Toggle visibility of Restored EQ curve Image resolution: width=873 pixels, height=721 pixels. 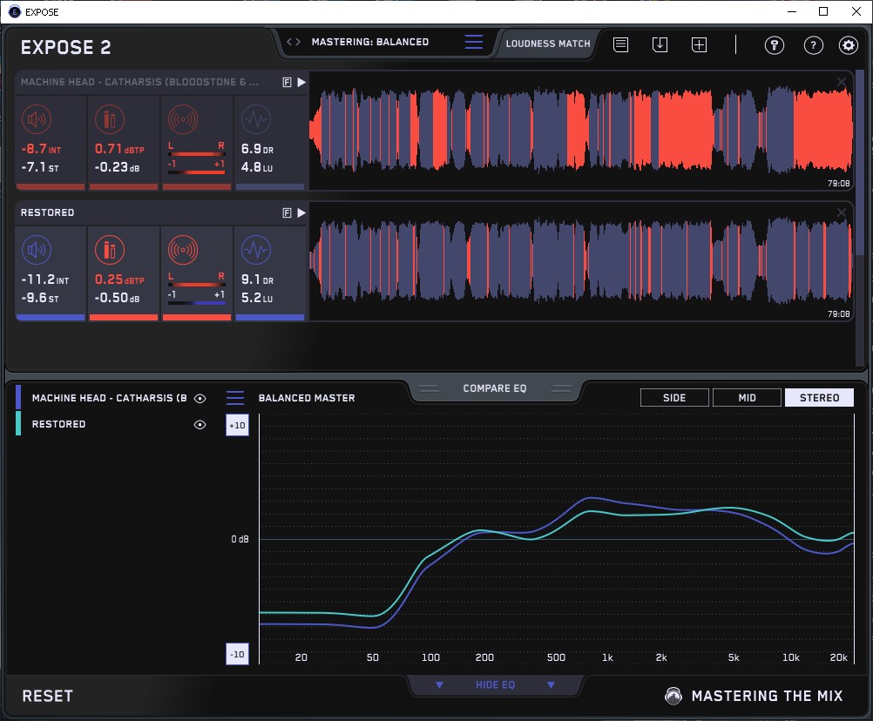[200, 424]
